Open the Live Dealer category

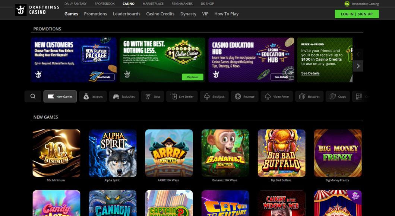182,96
